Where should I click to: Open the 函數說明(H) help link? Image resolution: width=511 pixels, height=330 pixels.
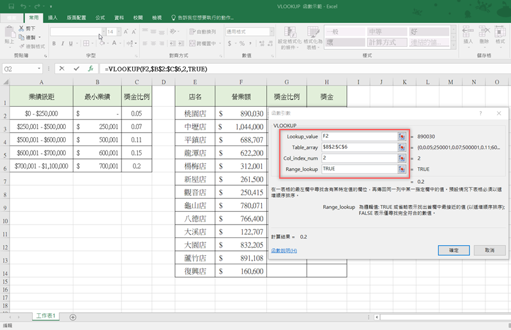point(284,250)
